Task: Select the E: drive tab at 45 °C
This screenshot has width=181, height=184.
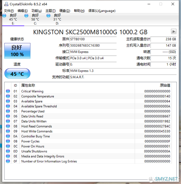Action: coord(13,19)
